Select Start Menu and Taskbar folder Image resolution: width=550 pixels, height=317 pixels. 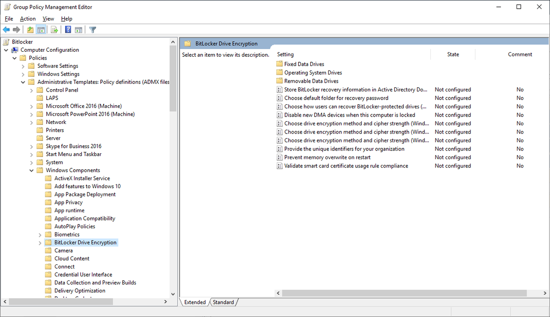click(x=73, y=154)
